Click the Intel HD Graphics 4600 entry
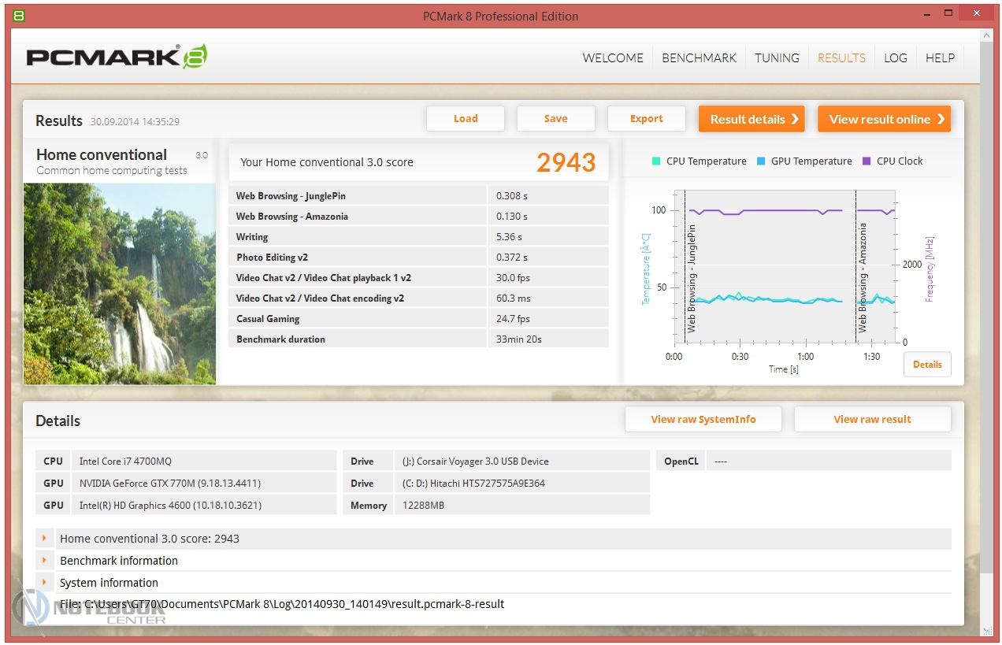The height and width of the screenshot is (645, 1002). coord(203,506)
